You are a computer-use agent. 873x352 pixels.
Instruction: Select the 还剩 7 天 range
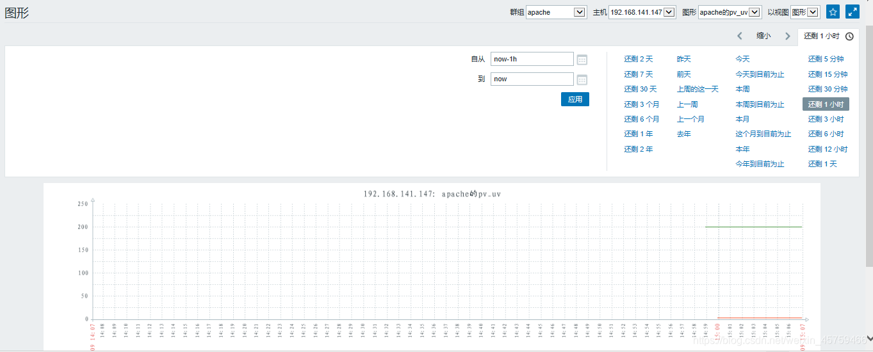click(x=639, y=74)
